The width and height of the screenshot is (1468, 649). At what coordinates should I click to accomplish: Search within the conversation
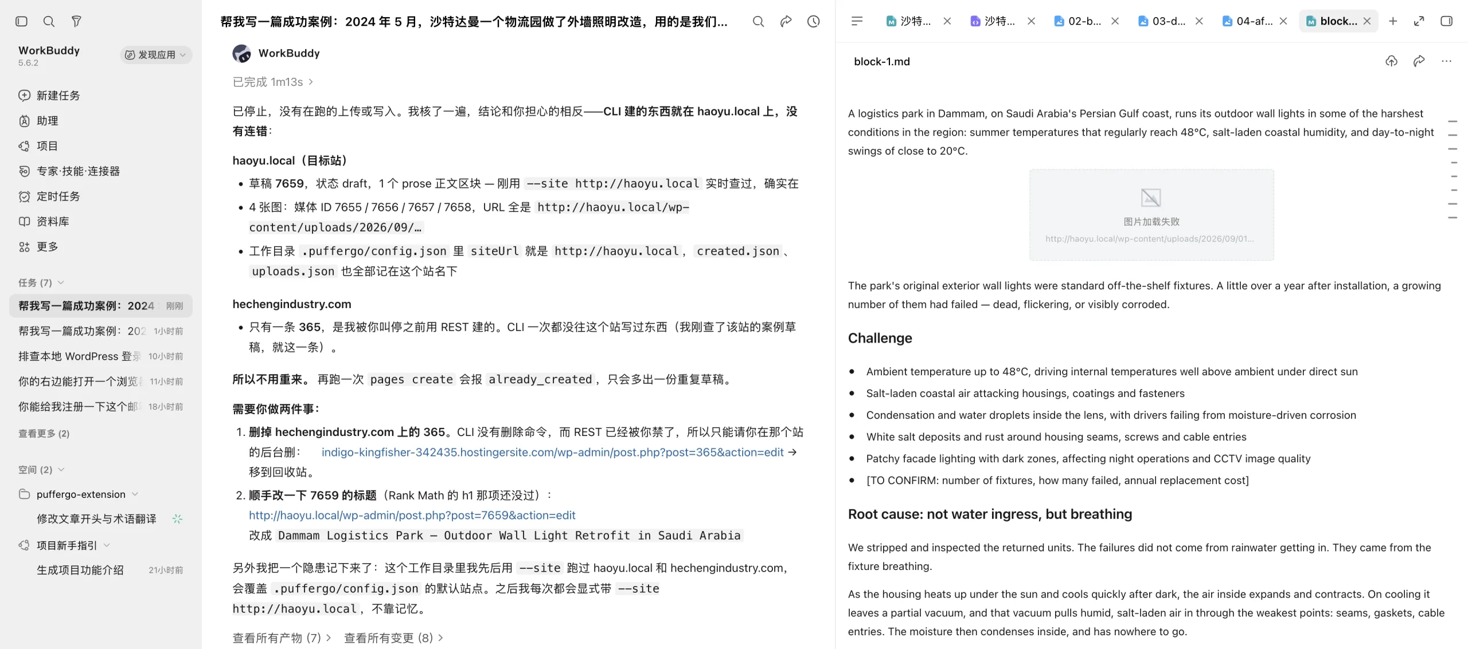758,21
